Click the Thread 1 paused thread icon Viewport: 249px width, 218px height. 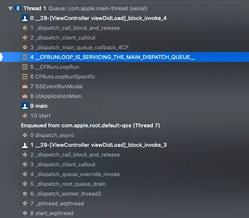coord(18,8)
